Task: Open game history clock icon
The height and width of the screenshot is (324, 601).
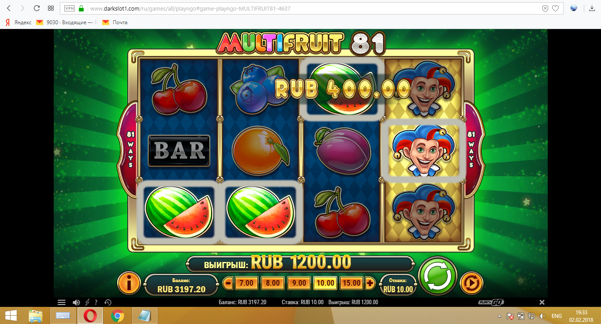Action: tap(107, 302)
